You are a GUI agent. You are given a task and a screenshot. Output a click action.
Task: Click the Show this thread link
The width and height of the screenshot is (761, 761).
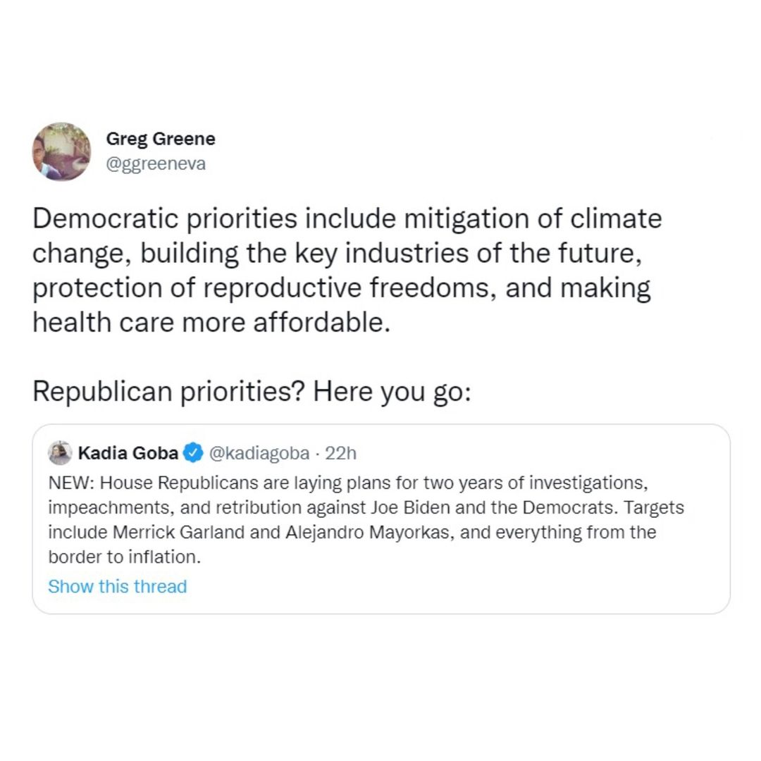point(117,586)
